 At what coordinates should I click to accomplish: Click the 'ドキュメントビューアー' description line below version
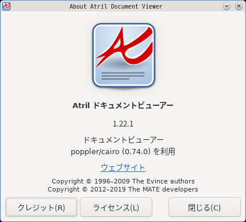click(x=123, y=140)
